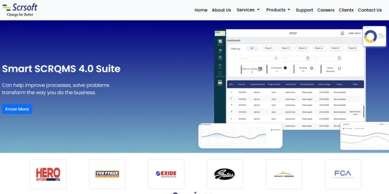
Task: Click the Date of Origin column header
Action: (324, 84)
